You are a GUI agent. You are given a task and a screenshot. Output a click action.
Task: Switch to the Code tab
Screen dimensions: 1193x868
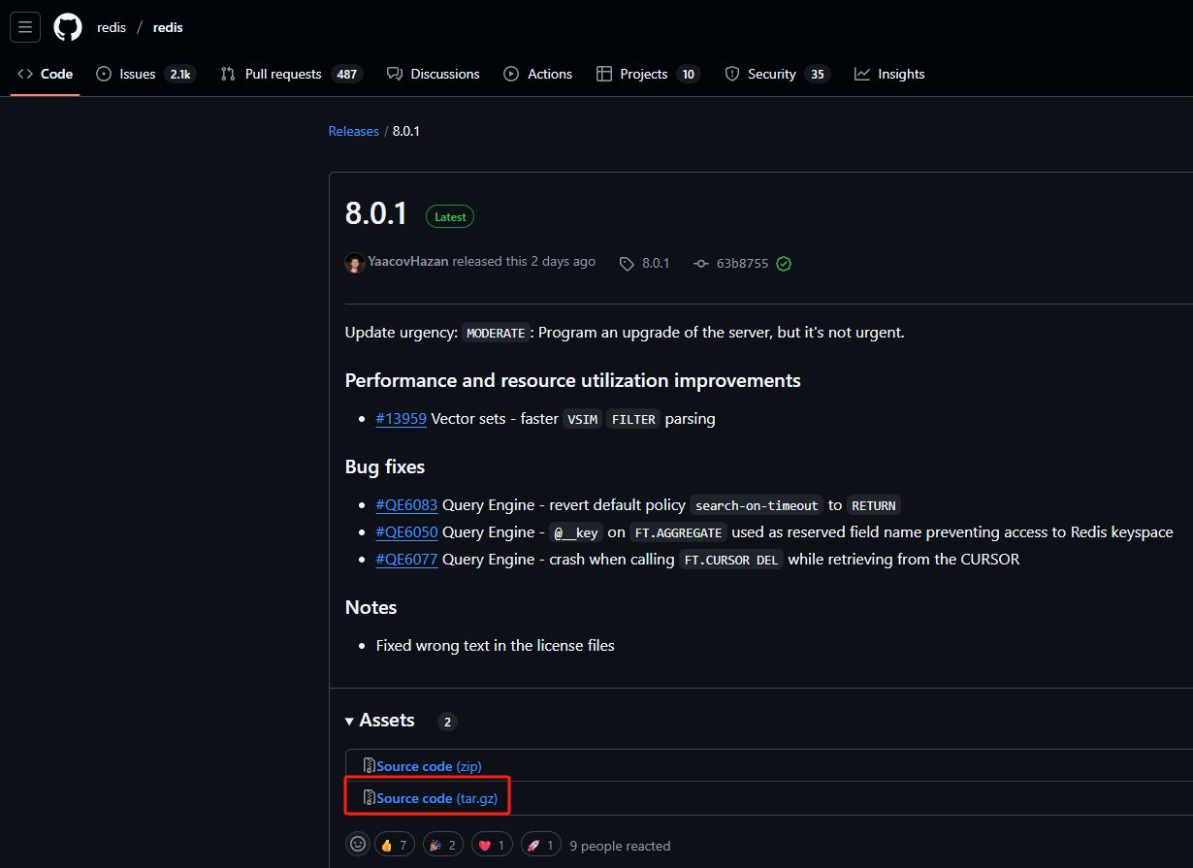pos(46,74)
